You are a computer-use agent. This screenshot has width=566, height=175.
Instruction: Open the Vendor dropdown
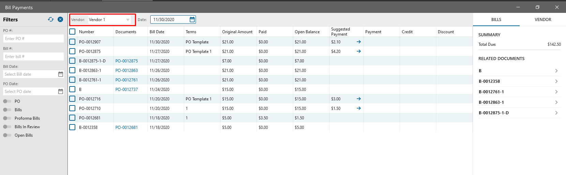tap(128, 20)
